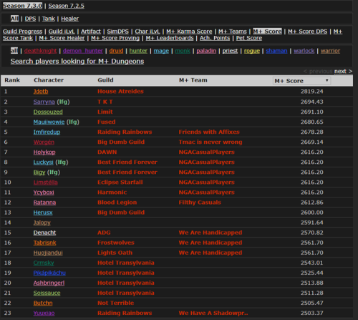Open Pet Score rankings
This screenshot has width=358, height=320.
249,38
